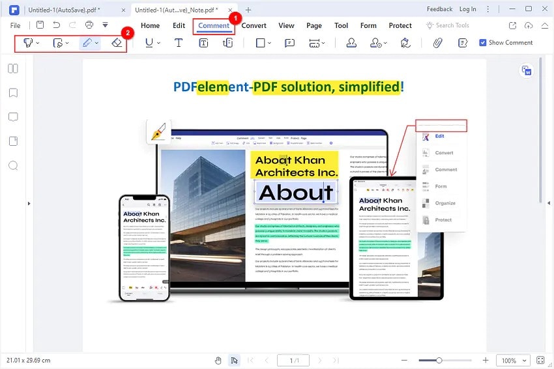The image size is (554, 369).
Task: Open the Search side panel
Action: [13, 165]
